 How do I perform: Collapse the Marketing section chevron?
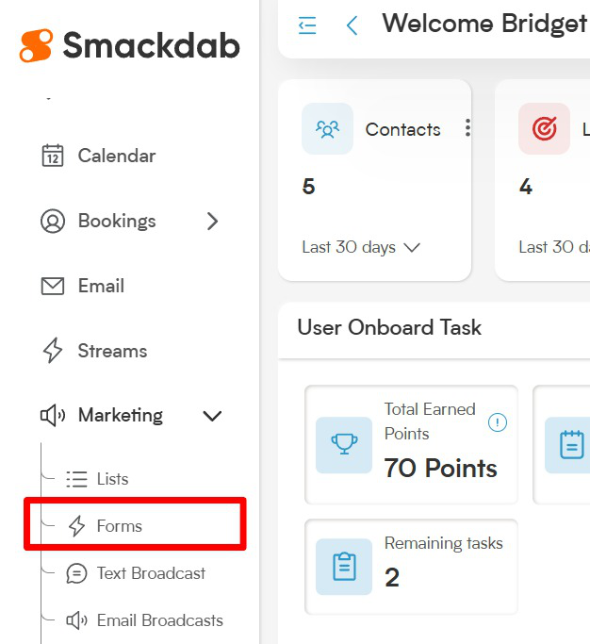click(212, 416)
